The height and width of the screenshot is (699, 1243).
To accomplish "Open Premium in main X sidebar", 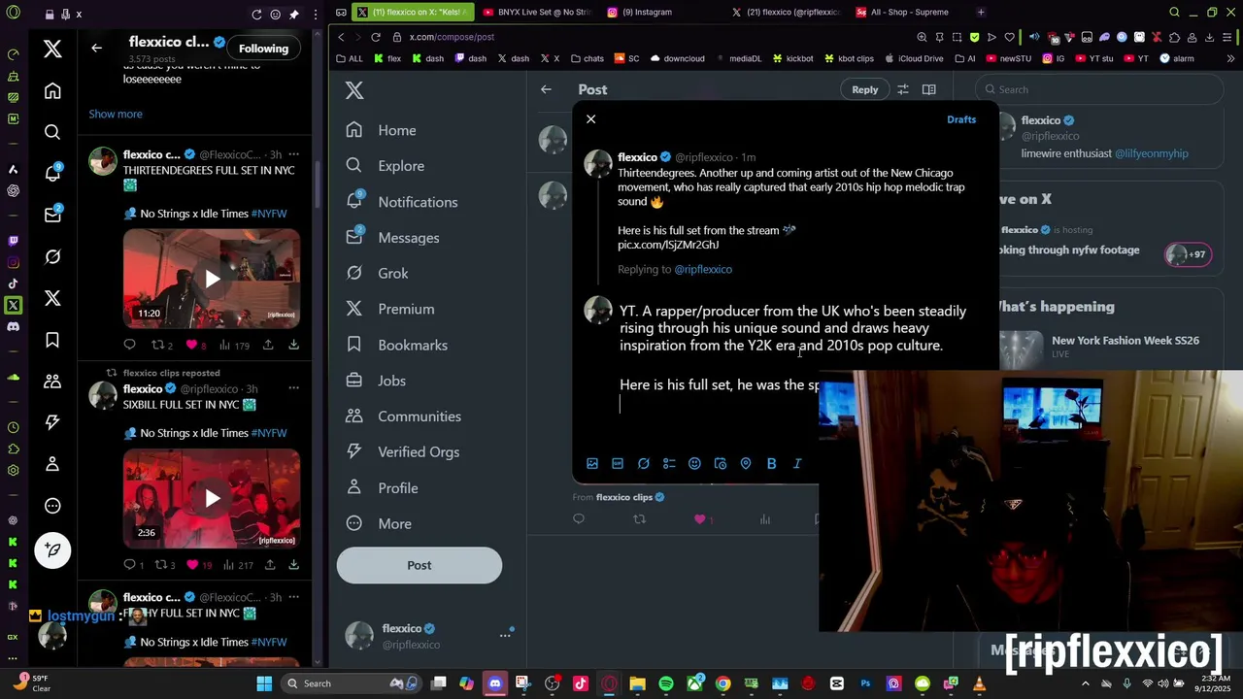I will click(x=390, y=309).
